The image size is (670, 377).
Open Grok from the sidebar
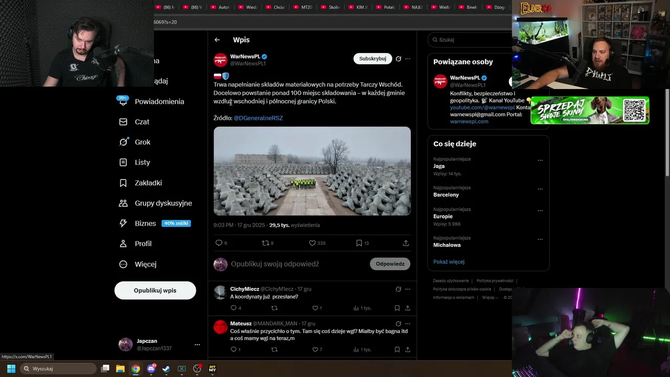[135, 142]
